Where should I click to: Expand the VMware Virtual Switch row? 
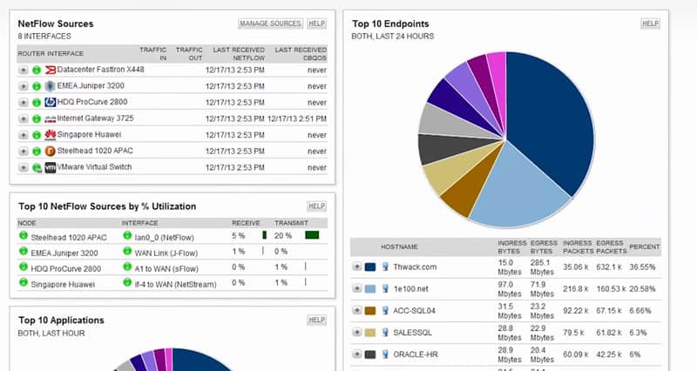point(24,167)
